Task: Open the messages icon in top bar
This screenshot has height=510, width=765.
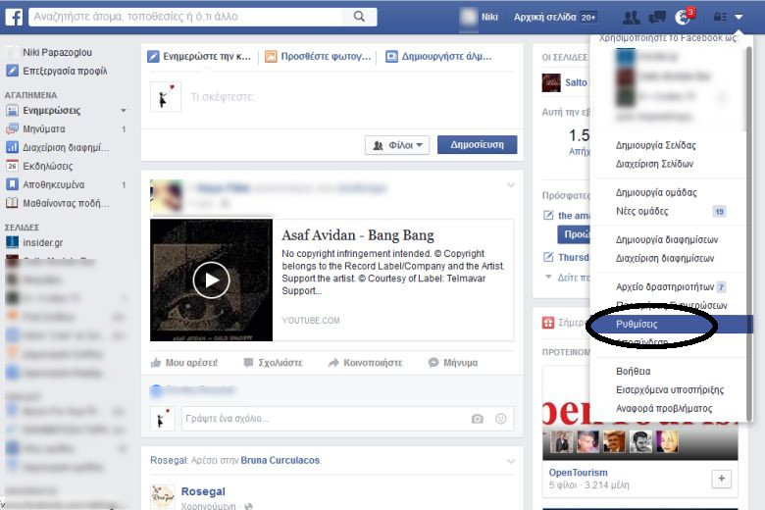Action: (x=657, y=18)
